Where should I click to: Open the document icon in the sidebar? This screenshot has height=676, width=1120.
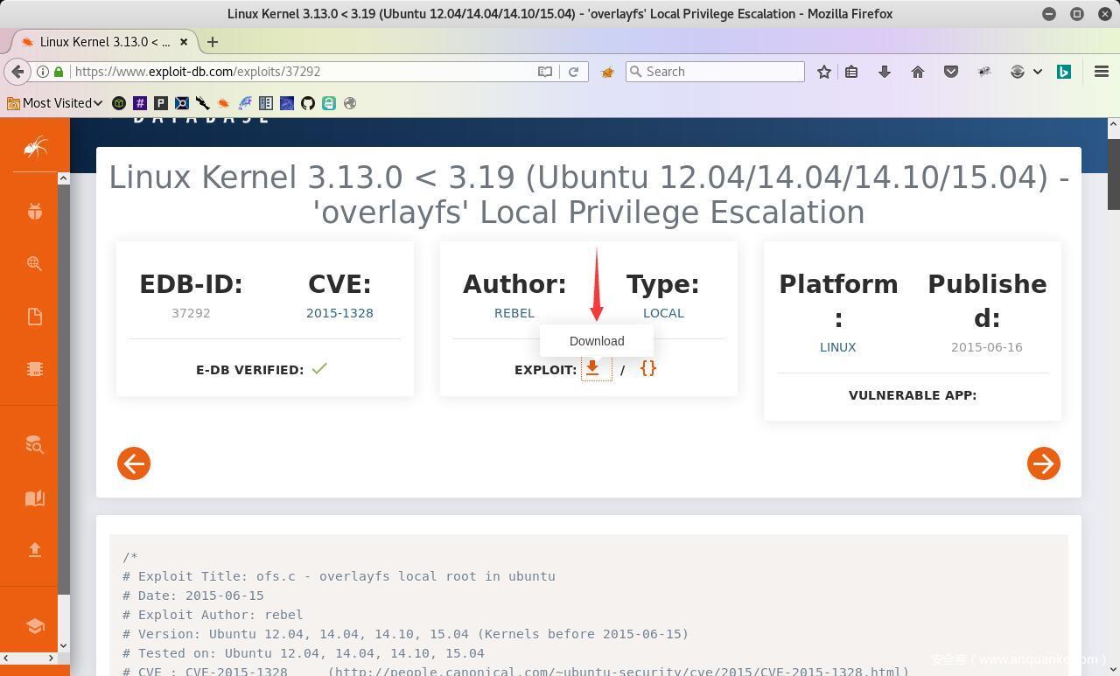[35, 317]
